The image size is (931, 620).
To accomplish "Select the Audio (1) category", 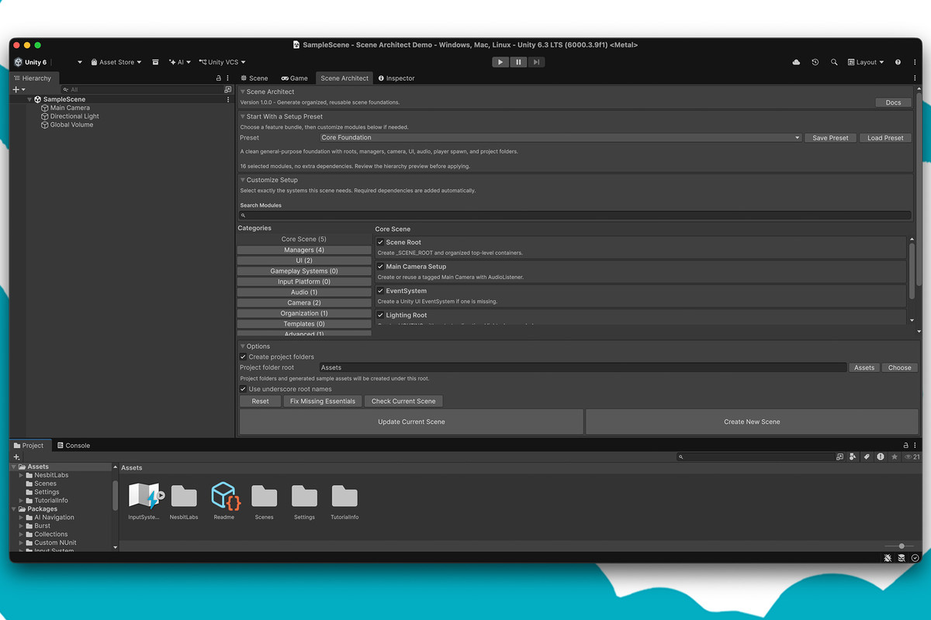I will [304, 292].
